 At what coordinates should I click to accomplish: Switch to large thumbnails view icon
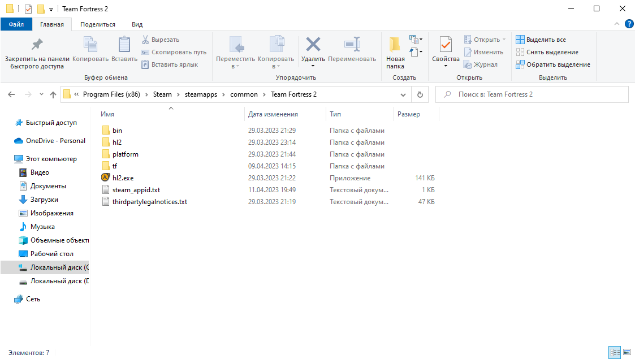coord(627,353)
